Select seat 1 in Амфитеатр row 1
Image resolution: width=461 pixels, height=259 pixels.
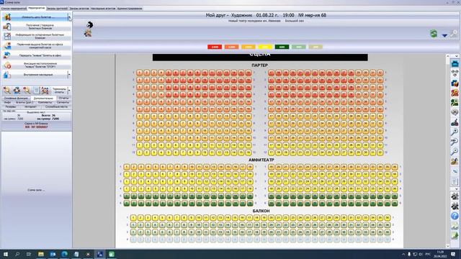click(127, 167)
